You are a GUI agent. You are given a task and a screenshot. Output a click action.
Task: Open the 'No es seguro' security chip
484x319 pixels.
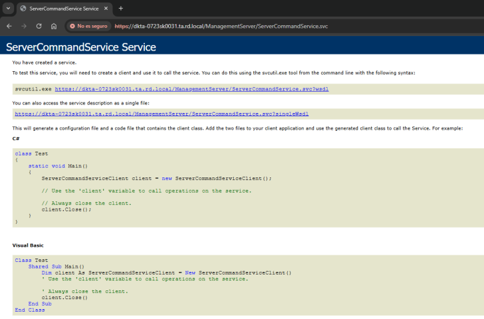88,26
